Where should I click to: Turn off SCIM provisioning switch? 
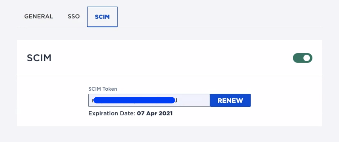302,58
